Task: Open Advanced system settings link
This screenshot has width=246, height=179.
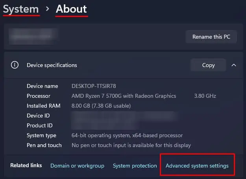Action: pos(197,166)
